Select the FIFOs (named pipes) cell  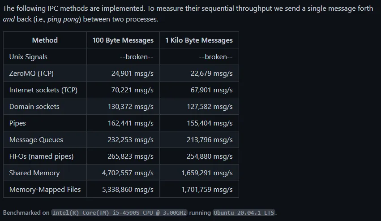(x=41, y=156)
